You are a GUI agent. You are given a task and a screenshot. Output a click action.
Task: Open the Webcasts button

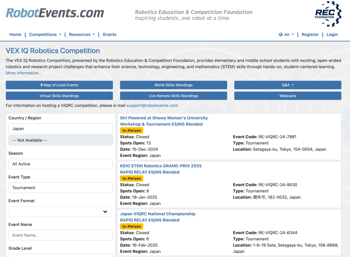click(x=288, y=96)
